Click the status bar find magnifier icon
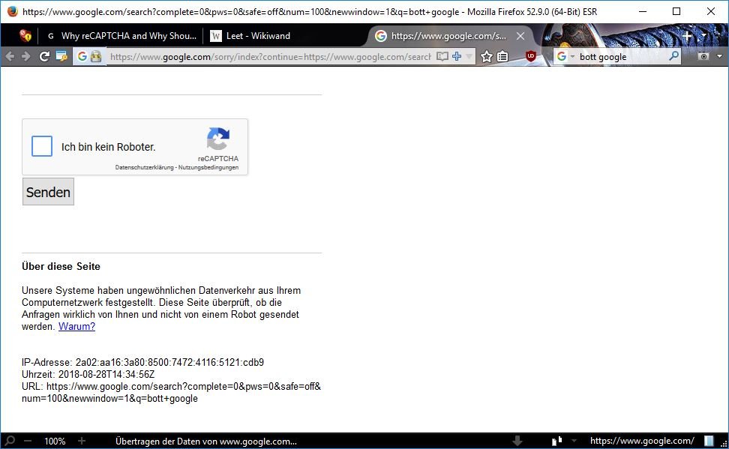The width and height of the screenshot is (729, 449). pyautogui.click(x=10, y=441)
